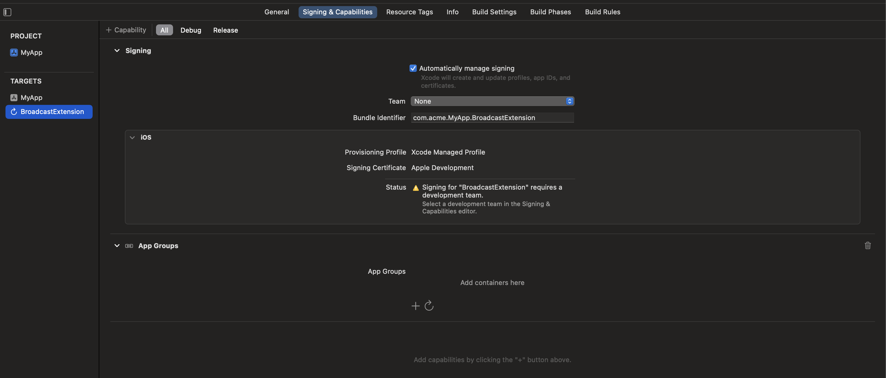Click the BroadcastExtension target icon

point(14,112)
